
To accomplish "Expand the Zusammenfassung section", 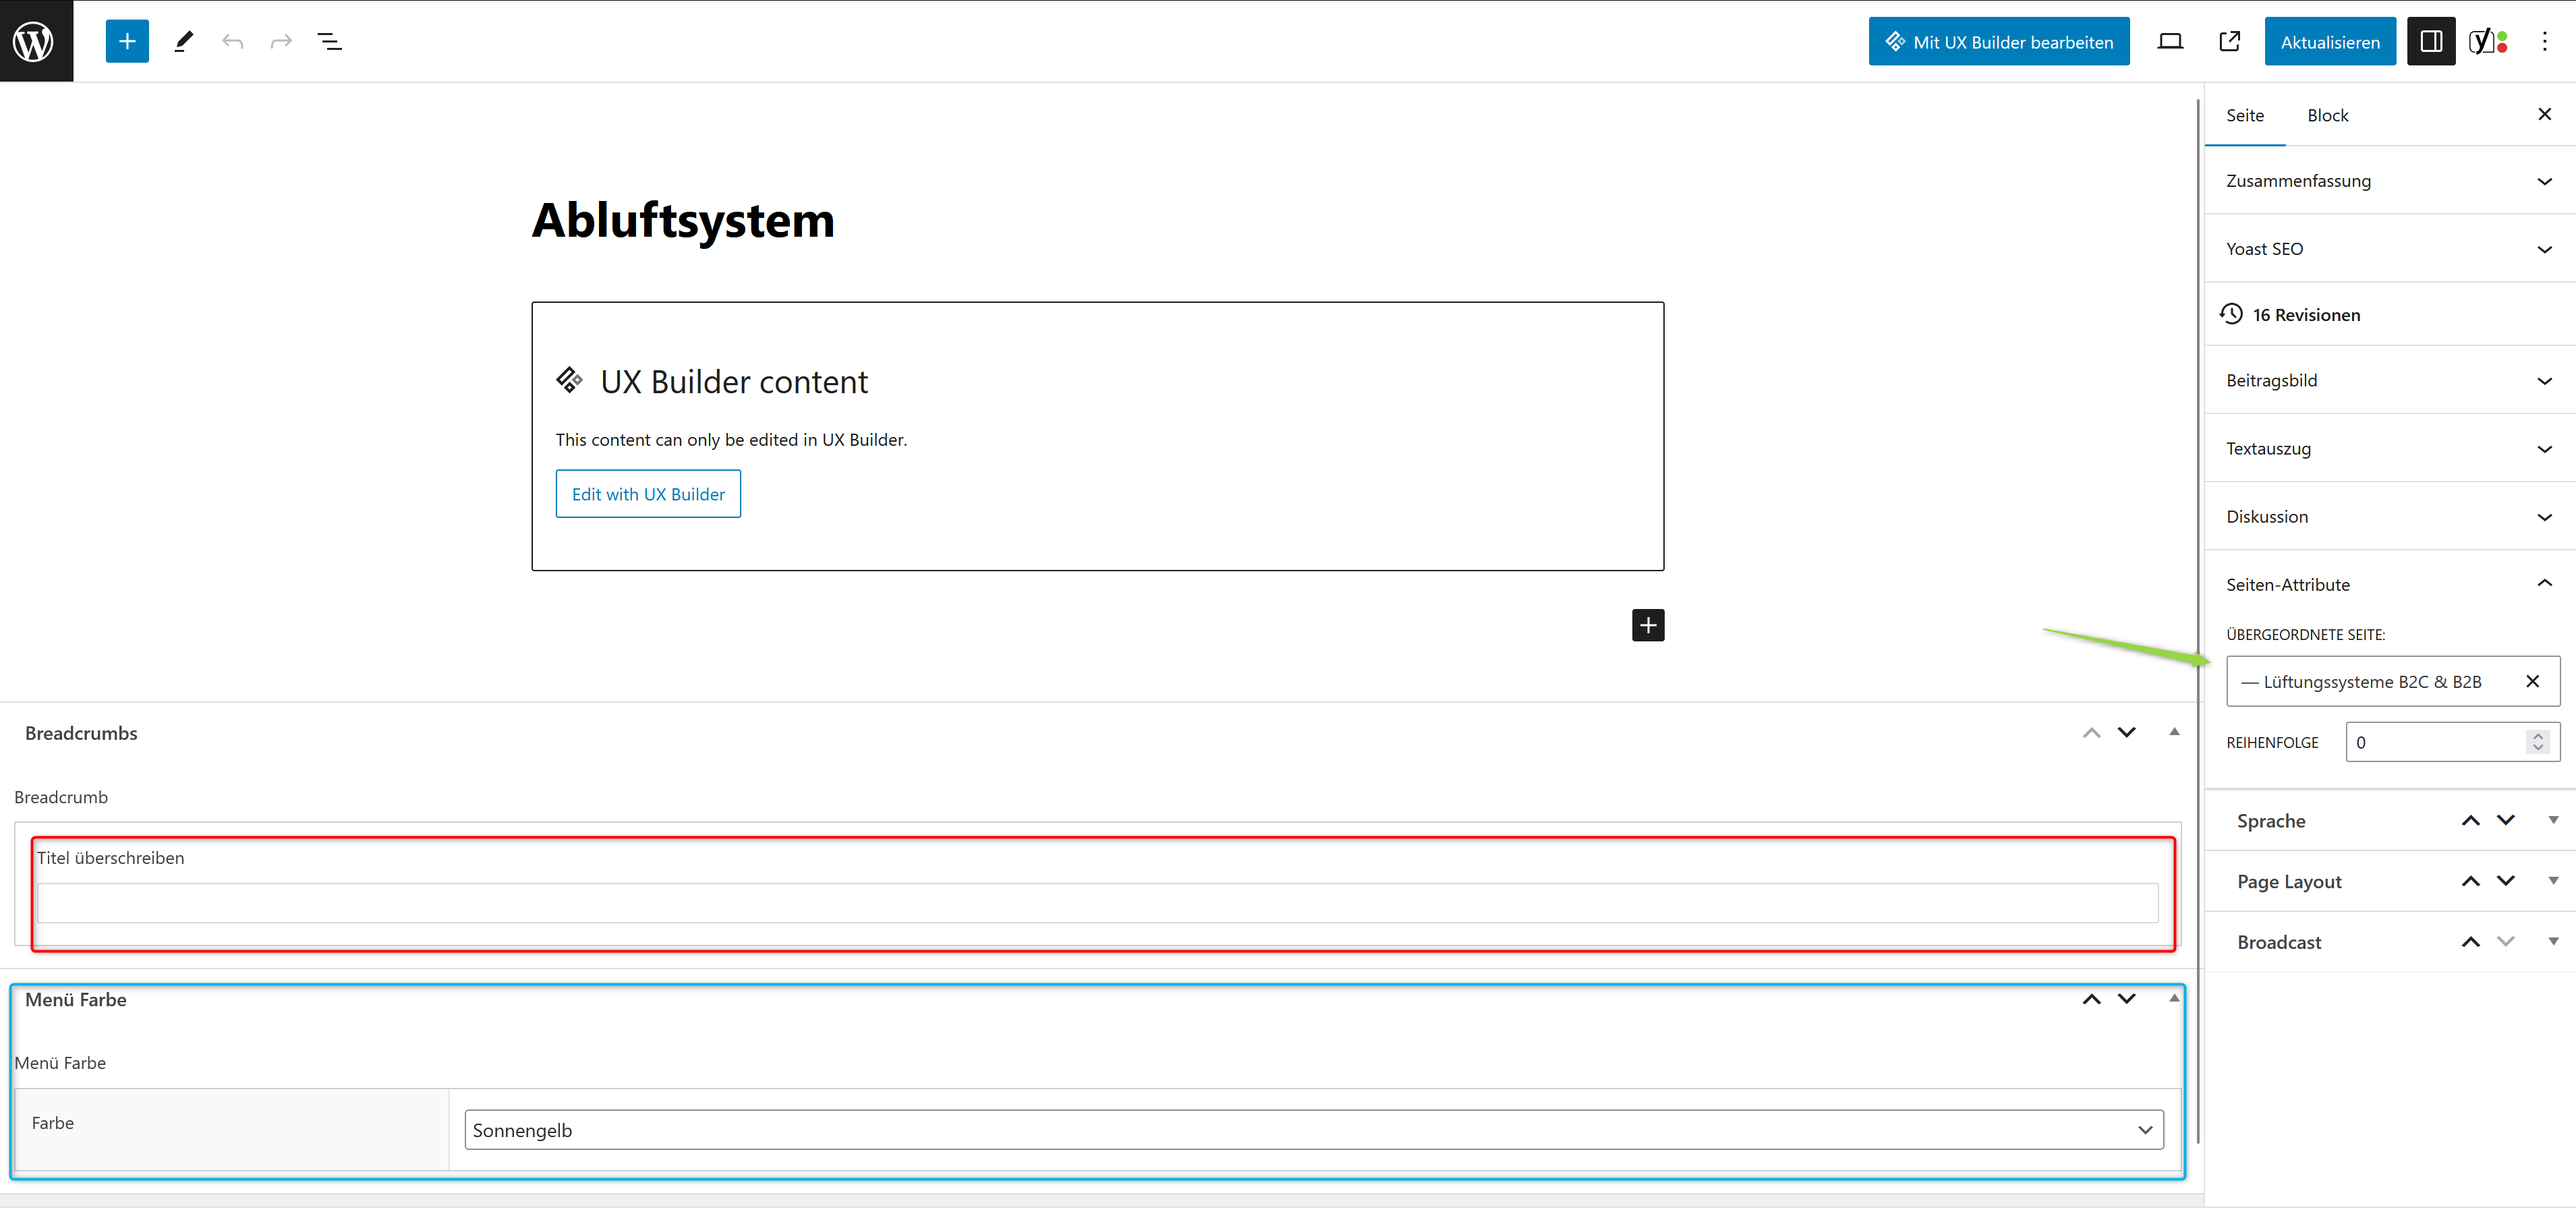I will pos(2390,181).
